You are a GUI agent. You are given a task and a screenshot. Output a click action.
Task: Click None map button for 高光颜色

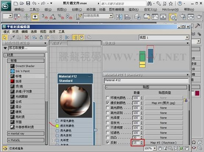(164, 108)
